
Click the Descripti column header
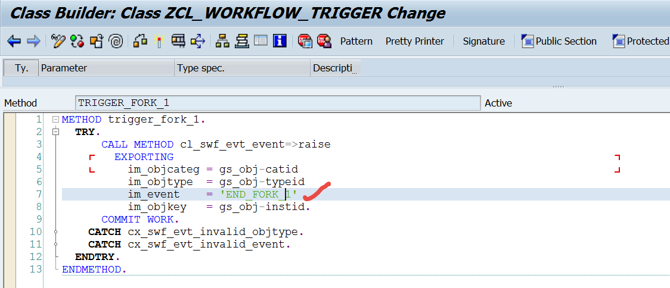point(336,68)
